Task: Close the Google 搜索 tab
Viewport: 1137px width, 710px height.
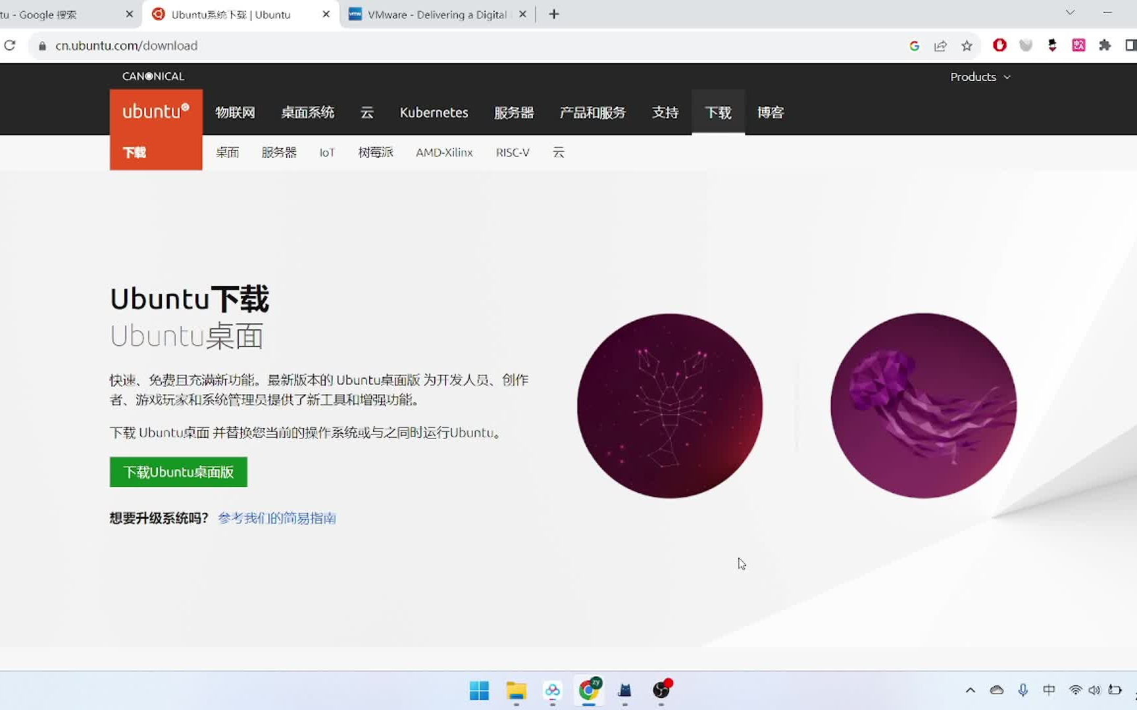Action: tap(129, 14)
